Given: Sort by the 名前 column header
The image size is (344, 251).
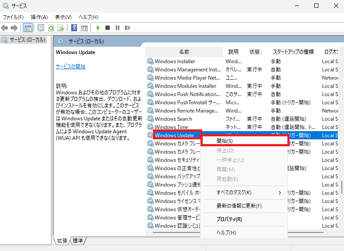Looking at the screenshot, I should point(184,52).
